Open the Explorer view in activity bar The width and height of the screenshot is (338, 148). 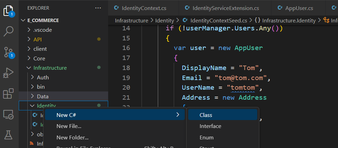click(x=9, y=11)
